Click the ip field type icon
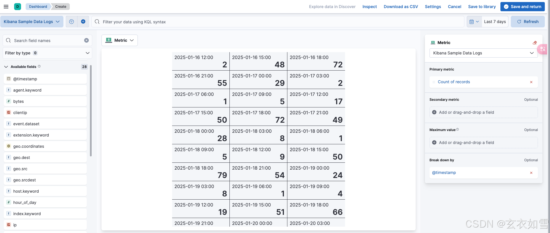Screen dimensions: 550x233 click(9, 225)
